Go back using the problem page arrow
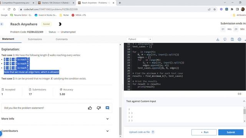 pos(2,24)
